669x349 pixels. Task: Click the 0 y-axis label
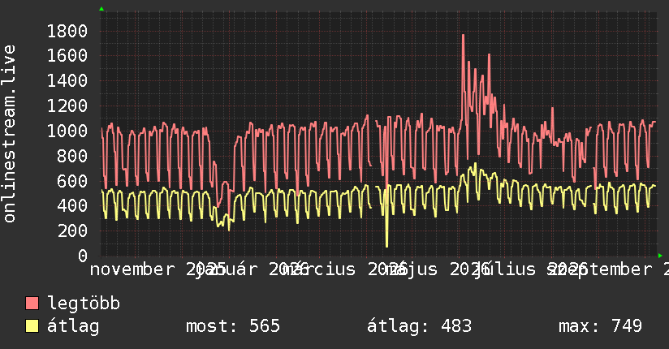click(83, 256)
